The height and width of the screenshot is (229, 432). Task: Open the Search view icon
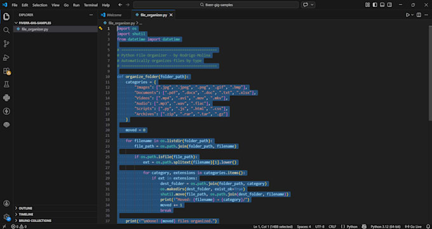point(6,30)
